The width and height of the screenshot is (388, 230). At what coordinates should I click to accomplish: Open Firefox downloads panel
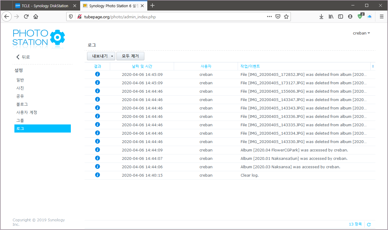pos(321,17)
